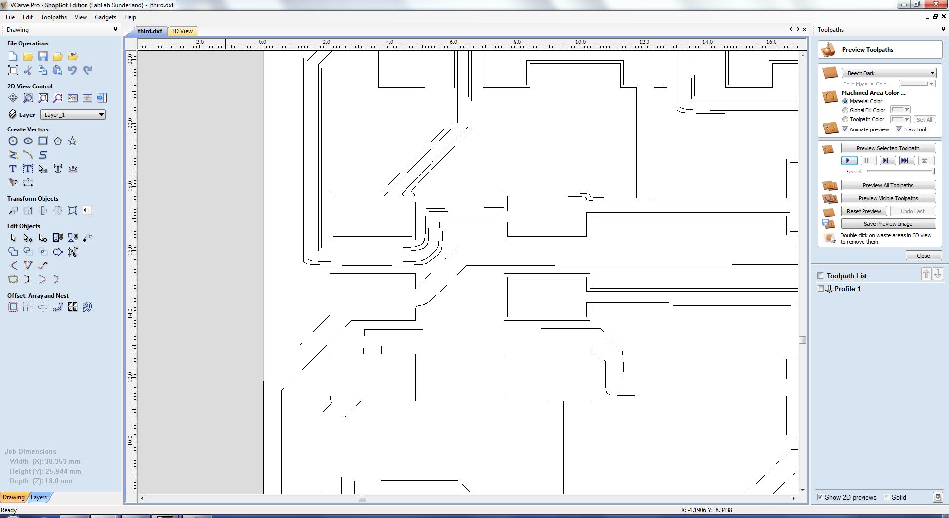
Task: Choose the Draw Polyline tool
Action: coord(13,155)
